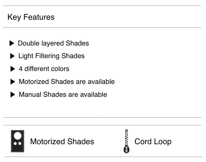Click the 4 different colors text

tap(44, 69)
